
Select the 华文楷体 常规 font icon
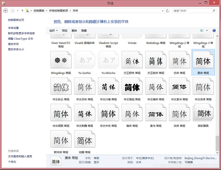pos(156,86)
